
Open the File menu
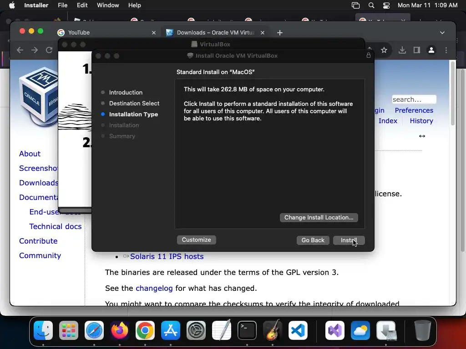click(x=62, y=5)
